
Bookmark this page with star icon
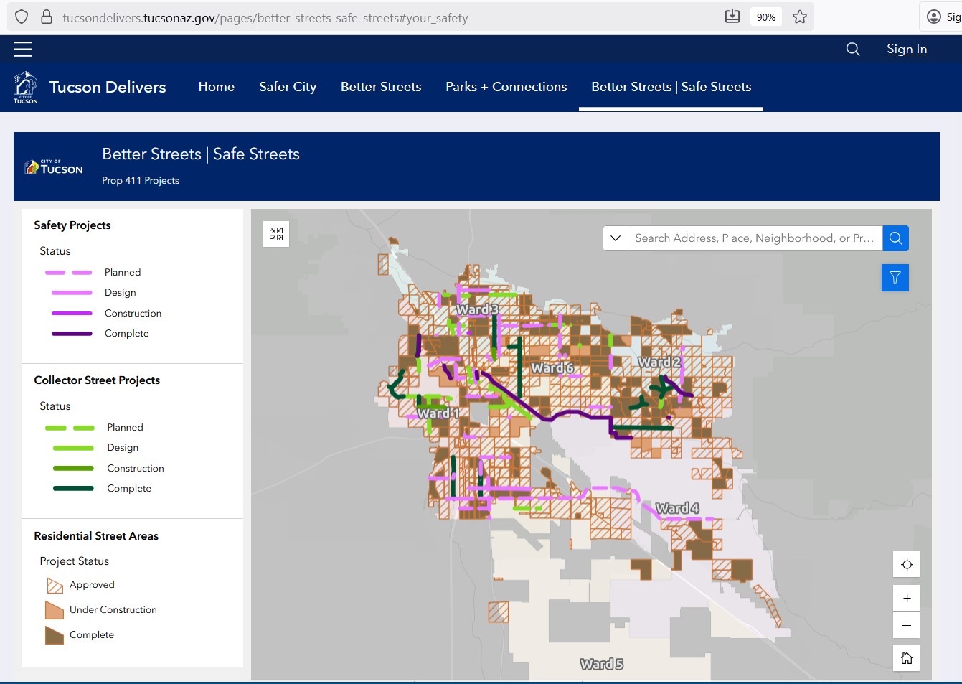click(x=800, y=17)
